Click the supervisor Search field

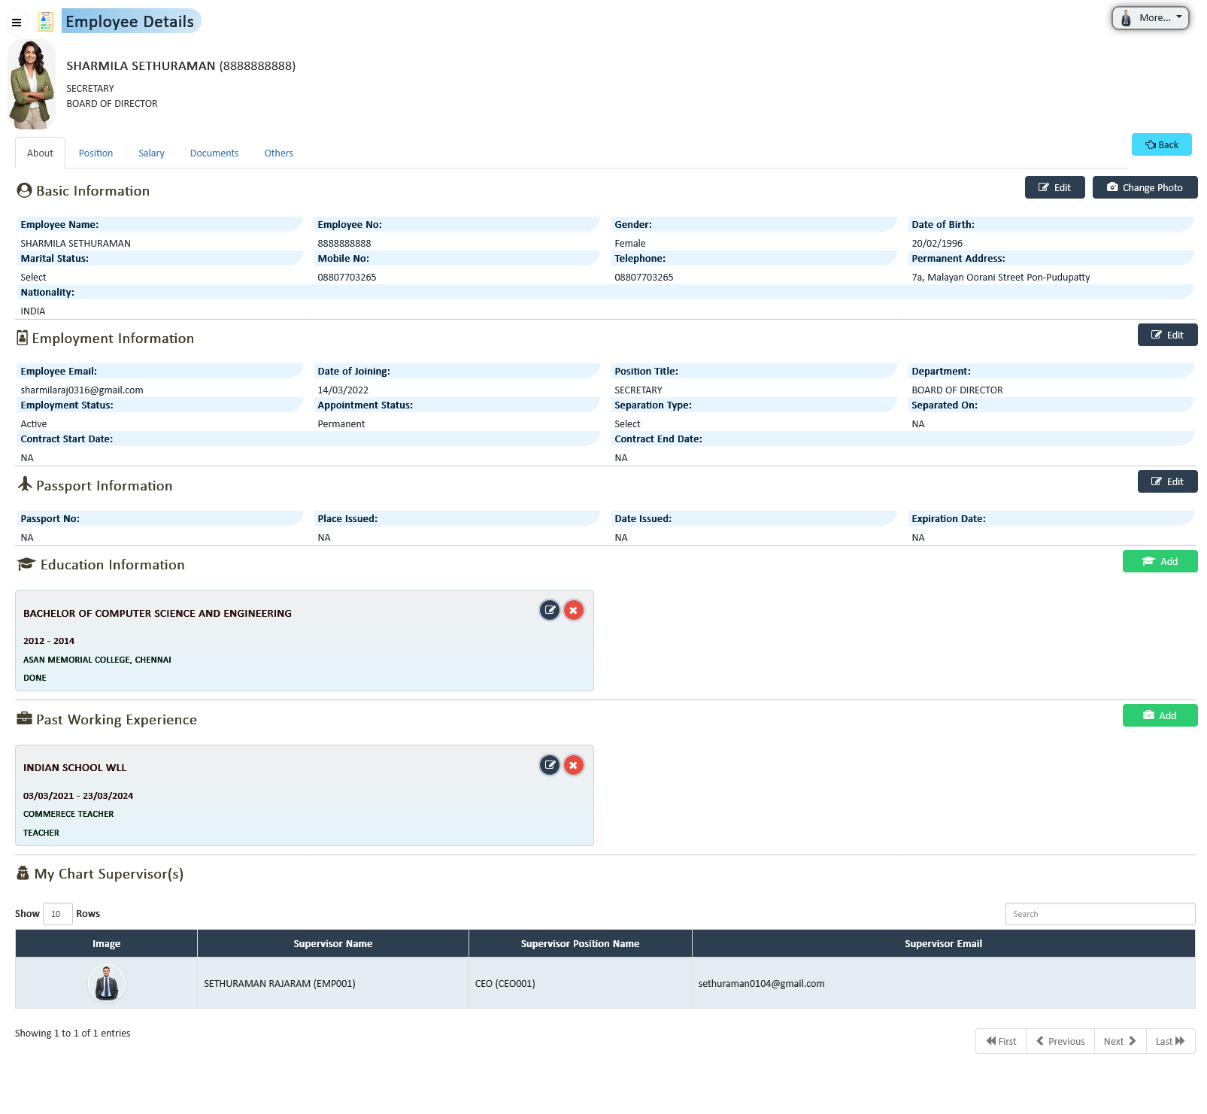tap(1099, 914)
